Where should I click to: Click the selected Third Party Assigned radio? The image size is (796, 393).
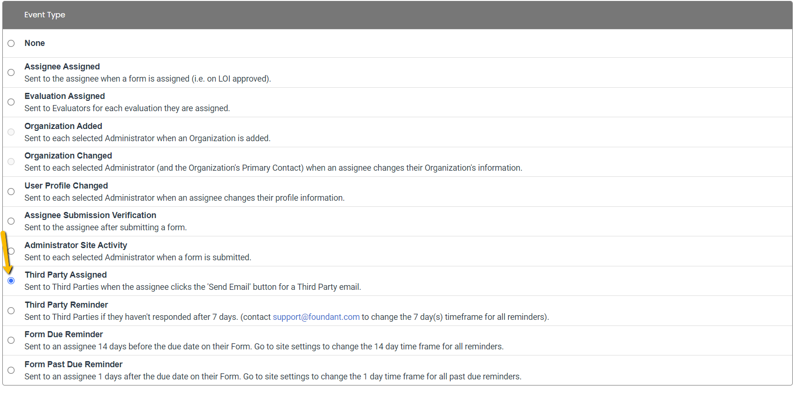pos(11,281)
